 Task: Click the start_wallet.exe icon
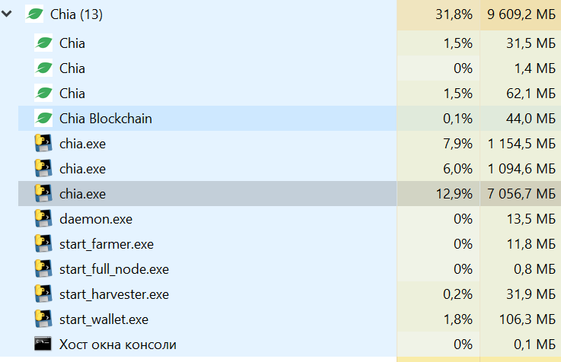(x=43, y=319)
